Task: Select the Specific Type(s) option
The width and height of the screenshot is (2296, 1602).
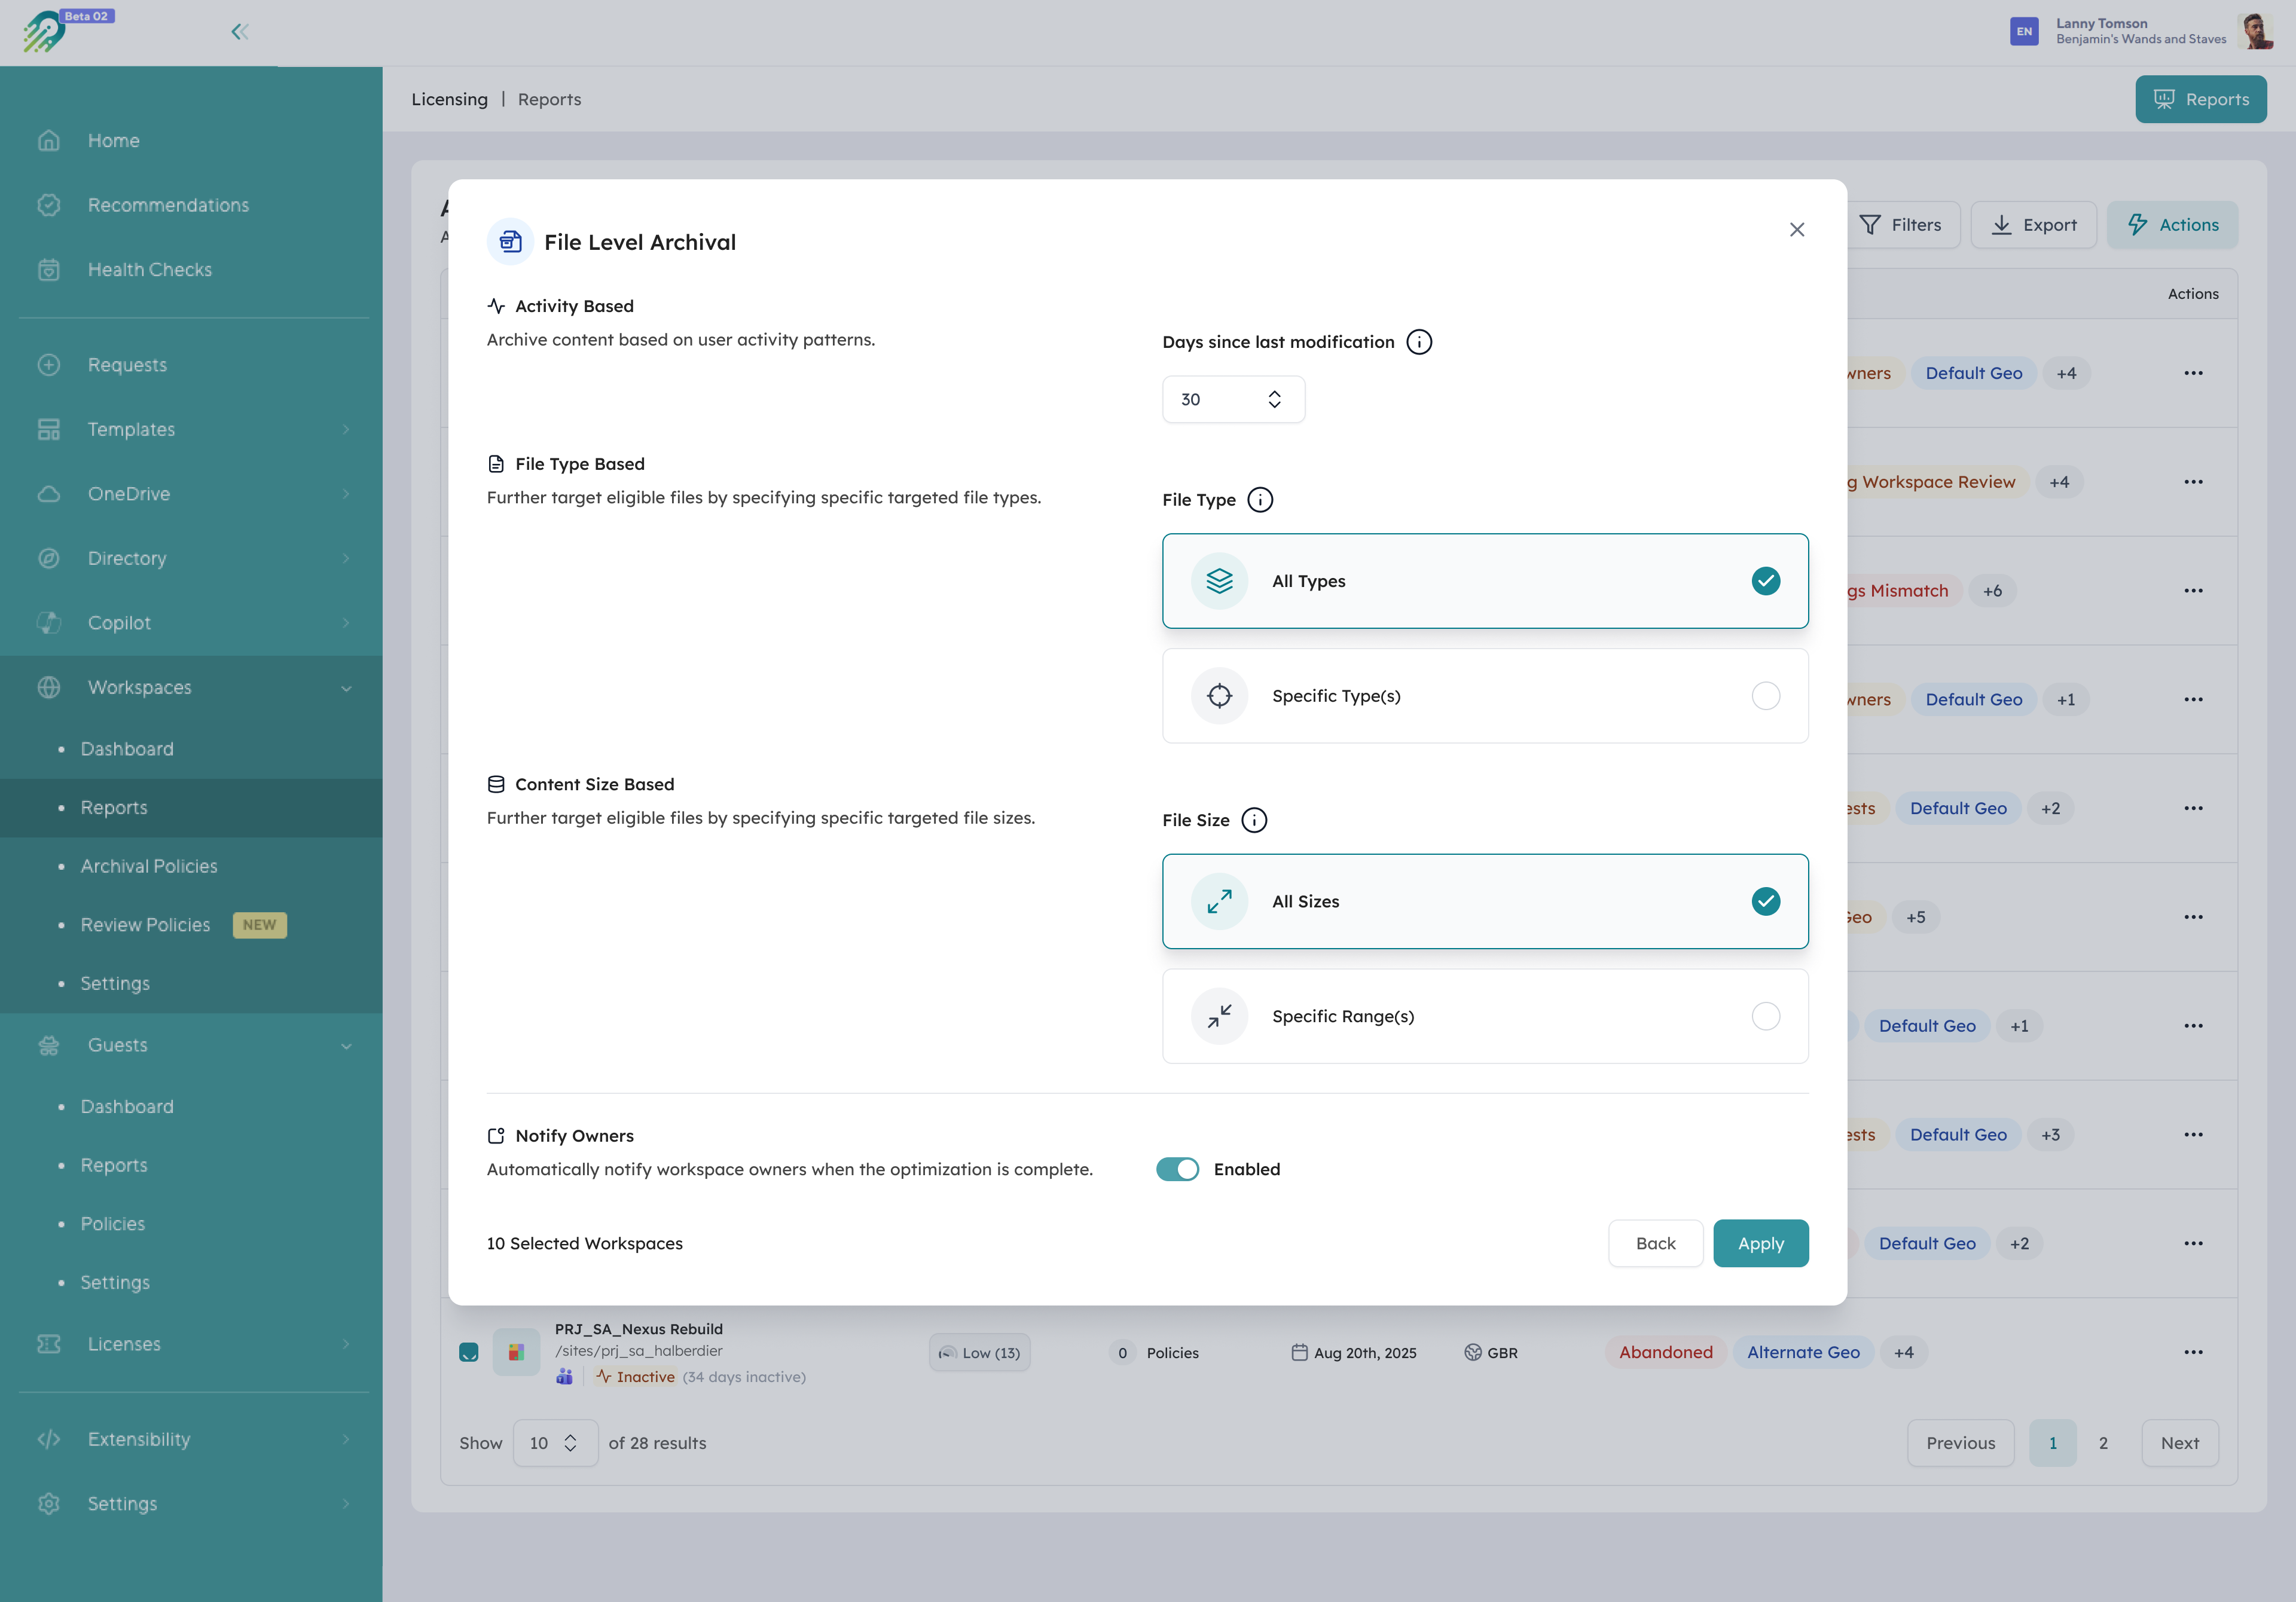Action: pyautogui.click(x=1485, y=696)
